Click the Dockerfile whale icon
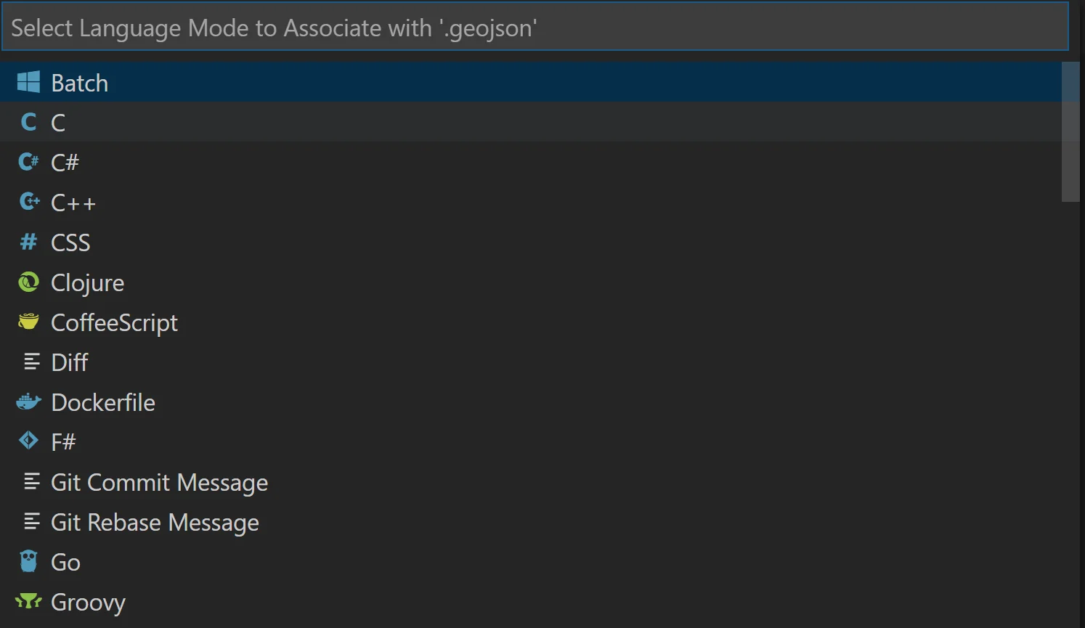This screenshot has width=1085, height=628. coord(28,401)
